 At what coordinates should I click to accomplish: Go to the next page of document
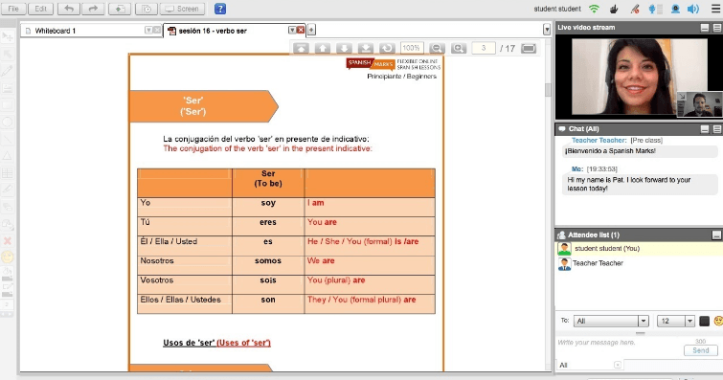pyautogui.click(x=344, y=48)
